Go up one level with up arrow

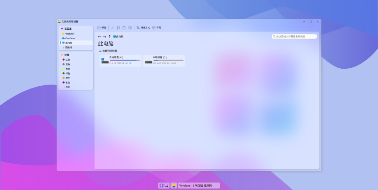tap(109, 36)
